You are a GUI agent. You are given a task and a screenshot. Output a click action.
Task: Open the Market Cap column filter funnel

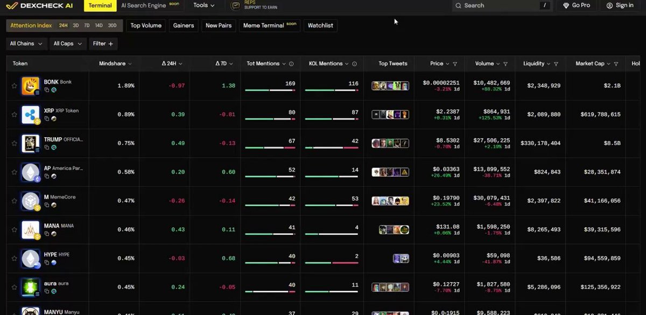(615, 64)
